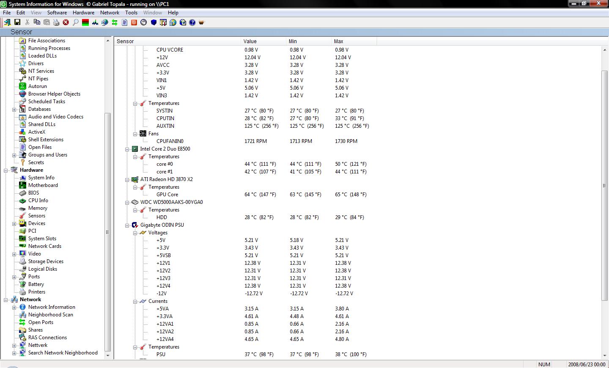Open Browser Helper Objects entry
This screenshot has height=368, width=609.
click(54, 94)
